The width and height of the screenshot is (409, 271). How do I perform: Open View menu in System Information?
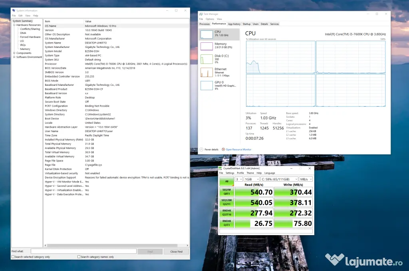(x=28, y=16)
